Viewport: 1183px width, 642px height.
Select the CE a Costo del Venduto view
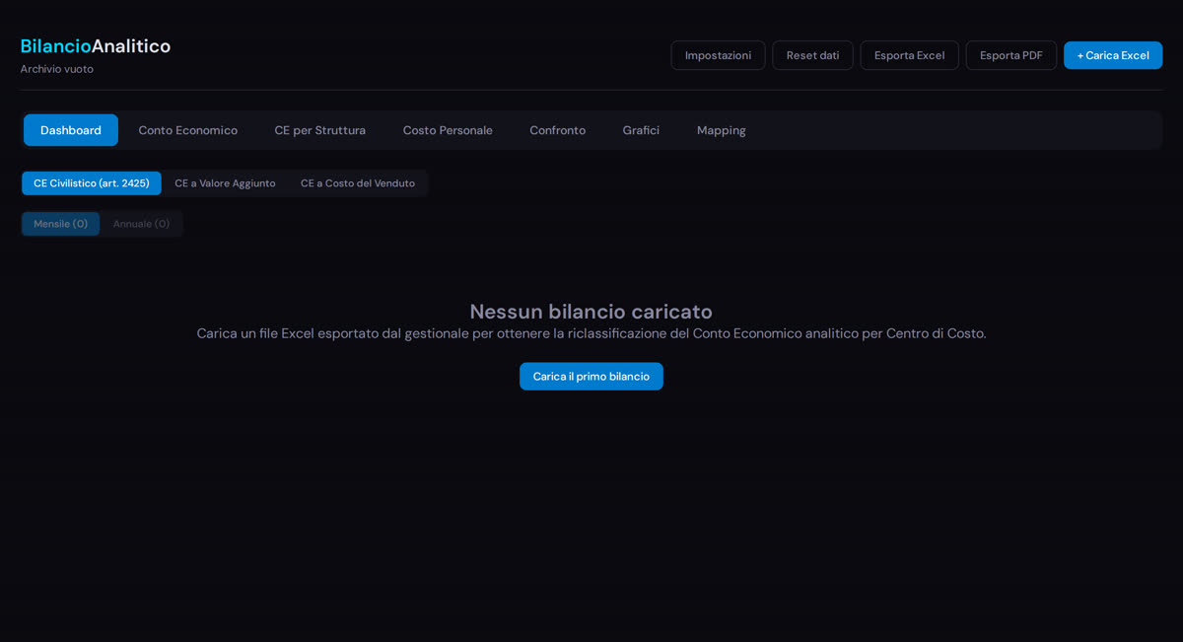pyautogui.click(x=357, y=182)
